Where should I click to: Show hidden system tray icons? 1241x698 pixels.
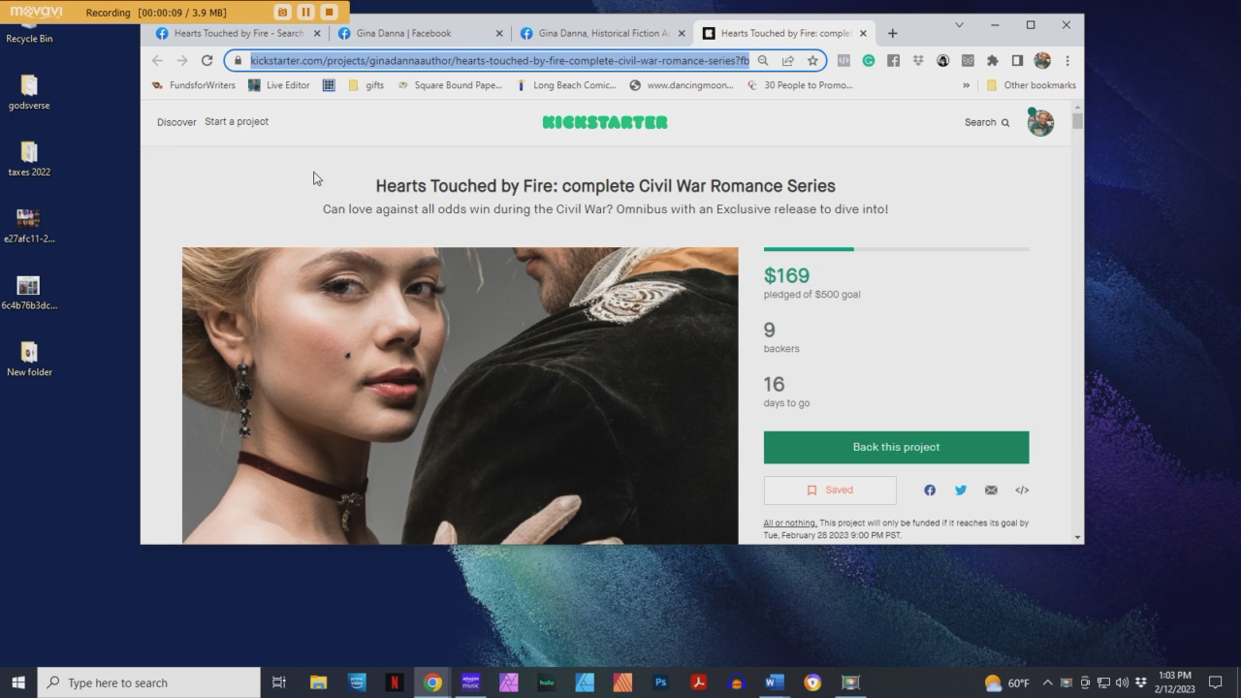1047,682
